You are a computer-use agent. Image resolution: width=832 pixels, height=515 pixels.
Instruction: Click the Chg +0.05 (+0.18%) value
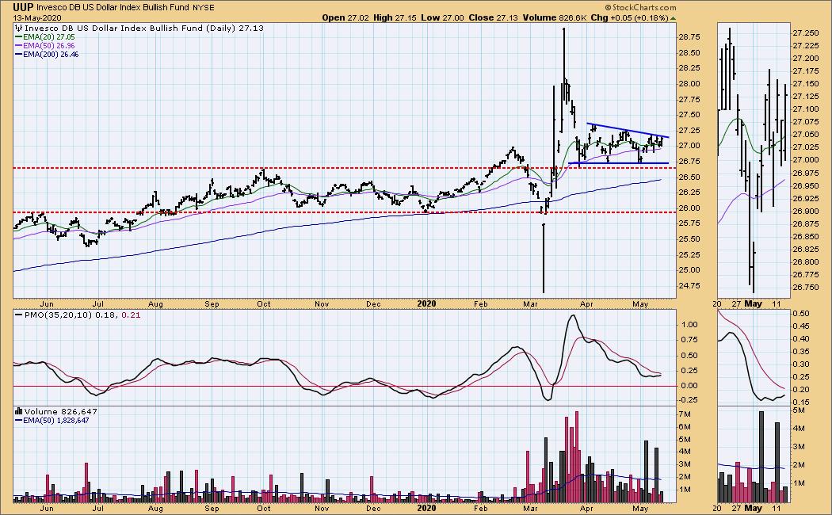629,17
